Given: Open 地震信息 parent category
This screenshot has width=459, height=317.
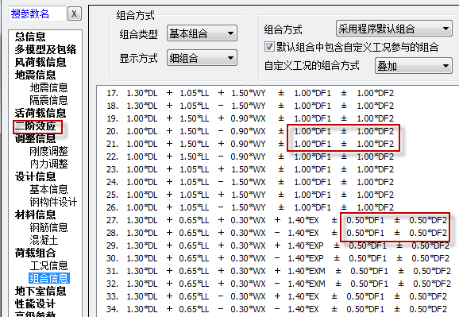Looking at the screenshot, I should click(35, 75).
